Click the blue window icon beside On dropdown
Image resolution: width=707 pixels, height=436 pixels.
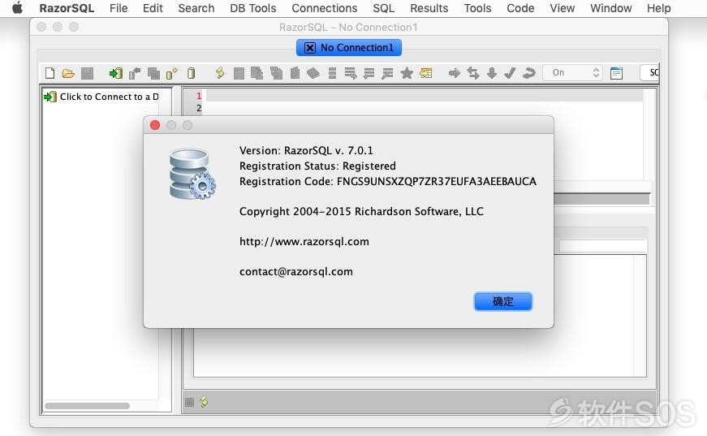(616, 72)
